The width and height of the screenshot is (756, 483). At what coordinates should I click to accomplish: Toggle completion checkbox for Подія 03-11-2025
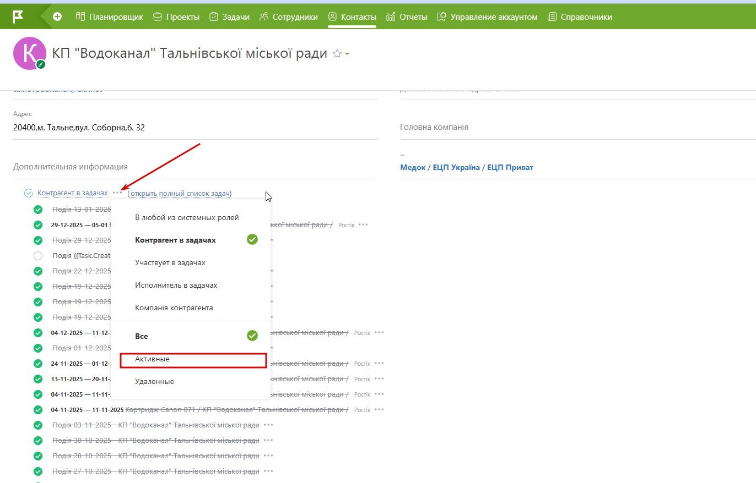[x=38, y=425]
